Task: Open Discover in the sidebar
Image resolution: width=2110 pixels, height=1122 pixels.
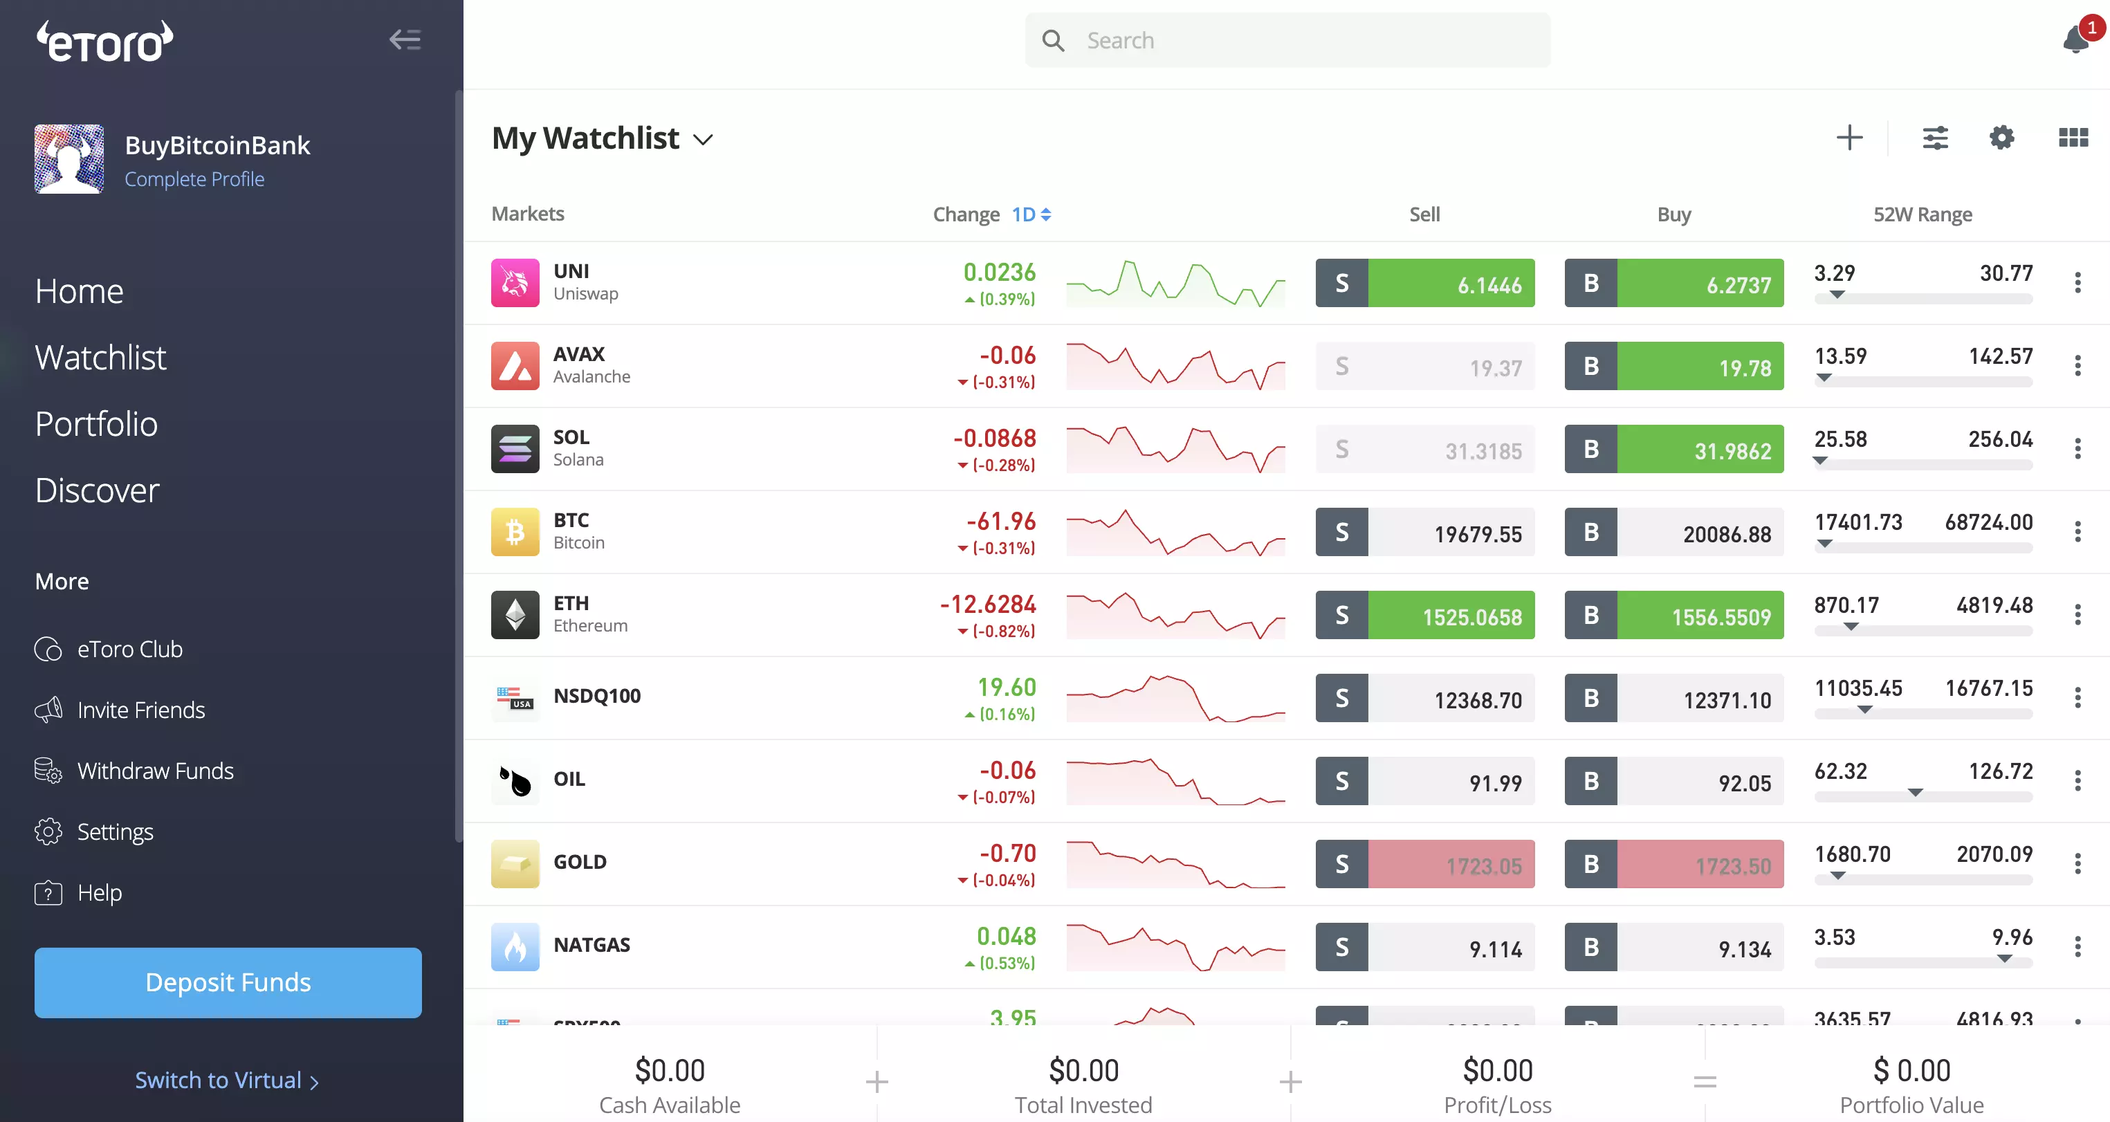Action: point(98,490)
